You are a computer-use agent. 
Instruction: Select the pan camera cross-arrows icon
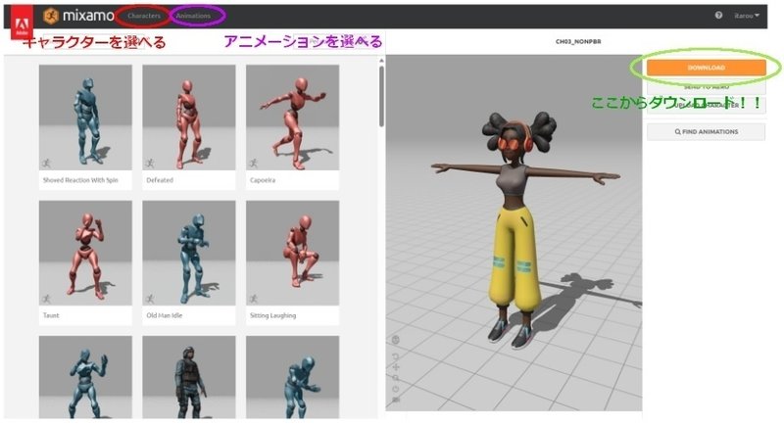396,367
